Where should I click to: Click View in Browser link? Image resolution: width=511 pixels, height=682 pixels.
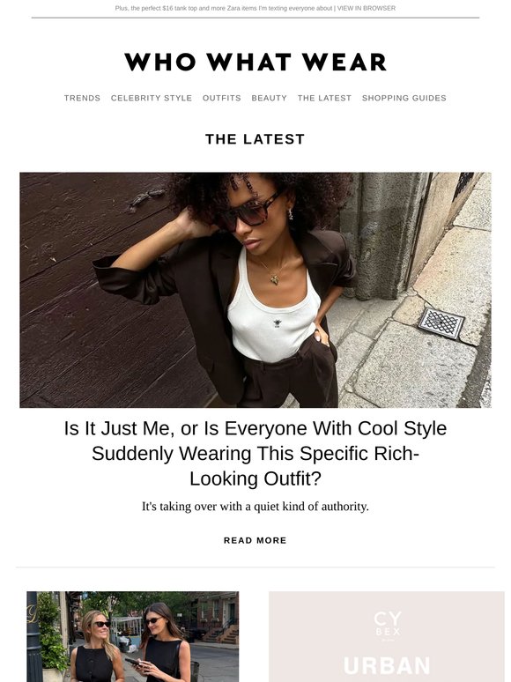(x=367, y=8)
